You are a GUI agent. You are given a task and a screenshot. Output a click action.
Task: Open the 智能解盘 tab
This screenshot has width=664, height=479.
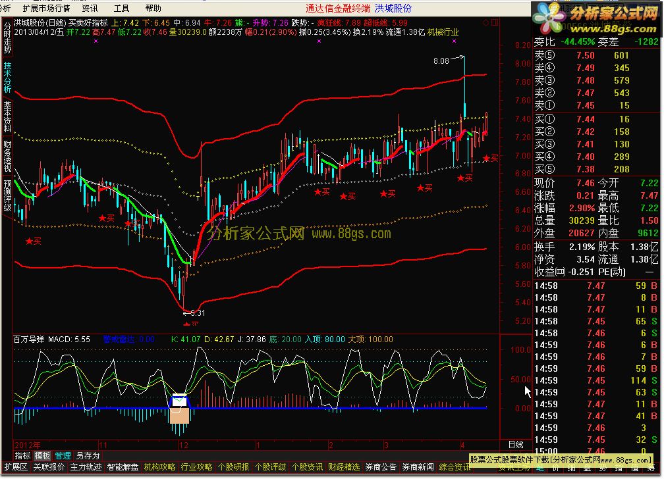tap(123, 467)
